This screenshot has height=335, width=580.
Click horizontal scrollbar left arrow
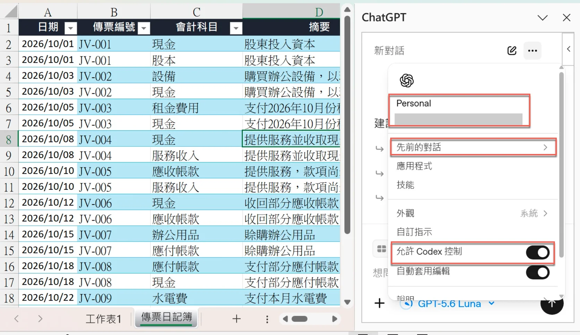click(285, 319)
